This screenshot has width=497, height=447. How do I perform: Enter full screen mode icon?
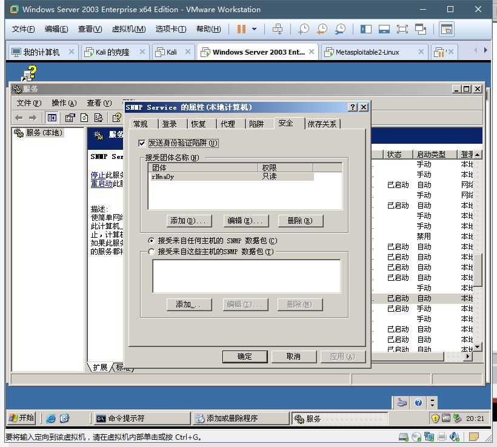coord(402,29)
